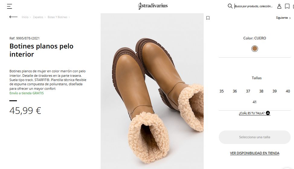Viewport: 294px width, 169px height.
Task: Open the ¿Cuál es tu talla? link
Action: tap(251, 113)
